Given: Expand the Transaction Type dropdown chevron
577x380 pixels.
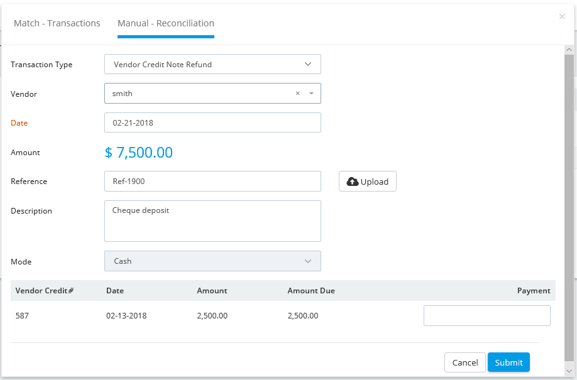Looking at the screenshot, I should (x=308, y=64).
